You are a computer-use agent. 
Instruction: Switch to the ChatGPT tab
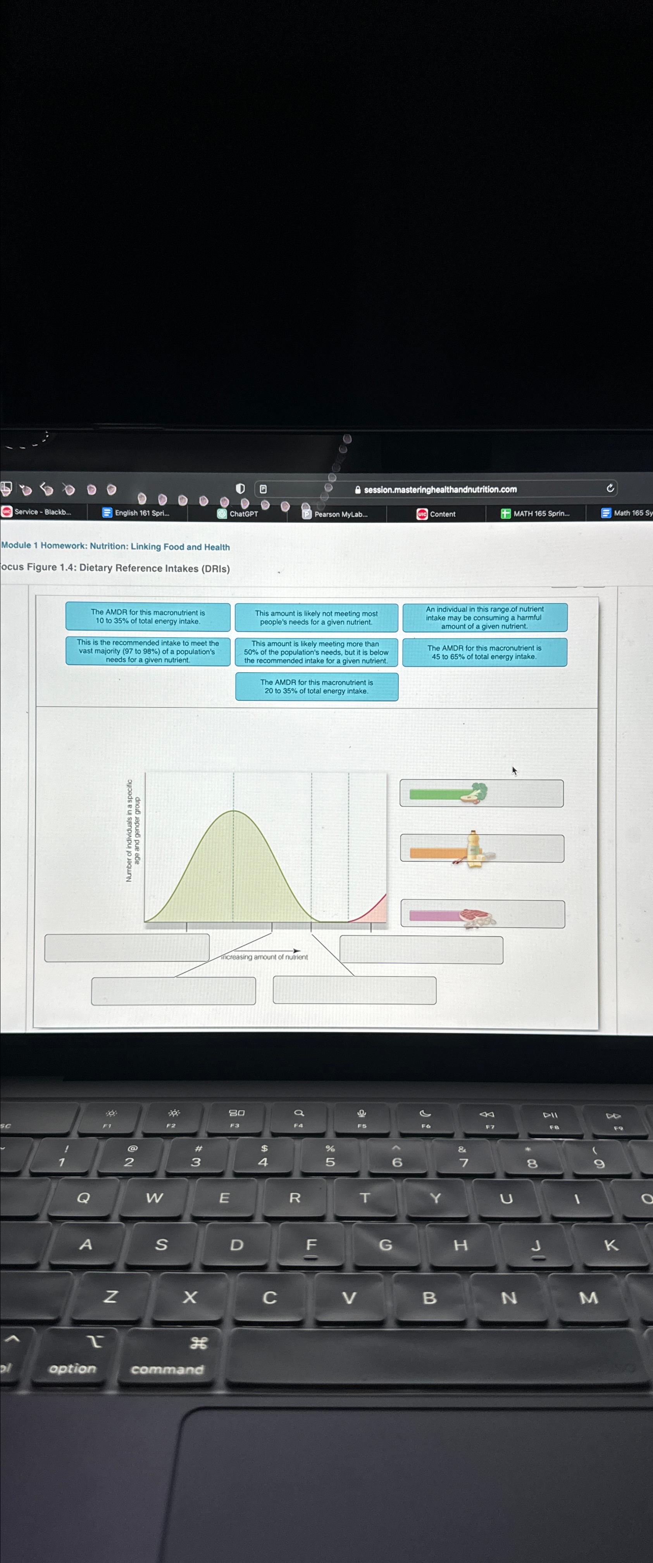(x=238, y=513)
